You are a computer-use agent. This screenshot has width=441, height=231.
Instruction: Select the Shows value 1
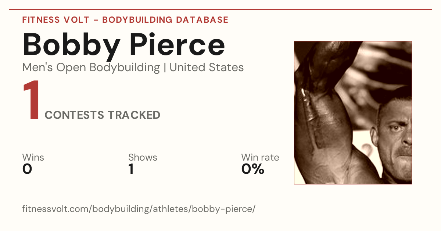tap(131, 169)
